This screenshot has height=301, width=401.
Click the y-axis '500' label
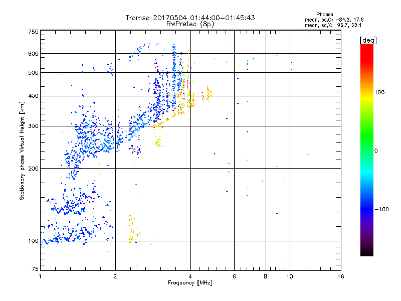[34, 73]
